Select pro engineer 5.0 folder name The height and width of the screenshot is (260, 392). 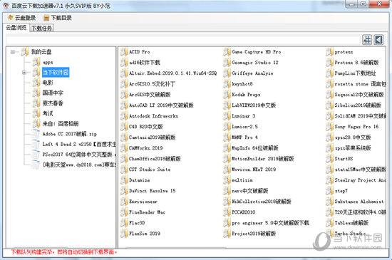(271, 223)
